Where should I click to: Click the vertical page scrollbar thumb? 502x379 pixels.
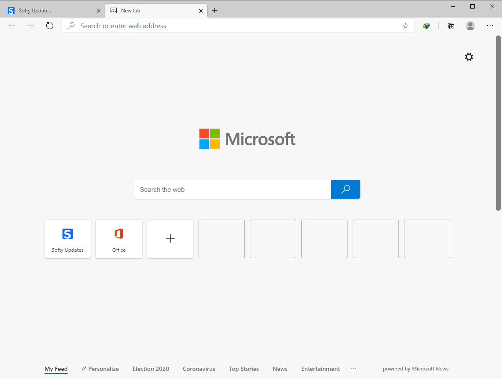click(498, 123)
